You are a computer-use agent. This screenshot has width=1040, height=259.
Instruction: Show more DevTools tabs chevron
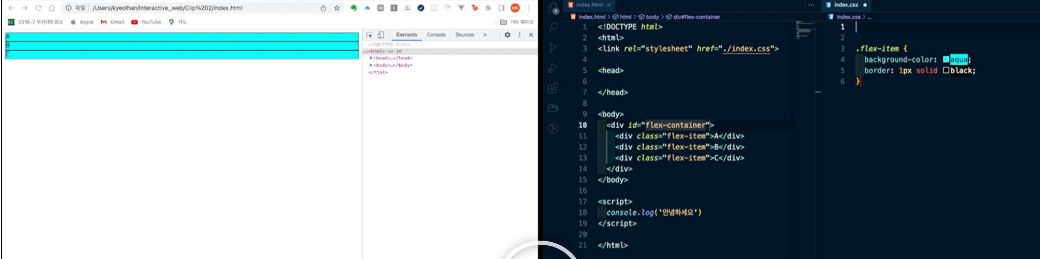click(x=485, y=35)
